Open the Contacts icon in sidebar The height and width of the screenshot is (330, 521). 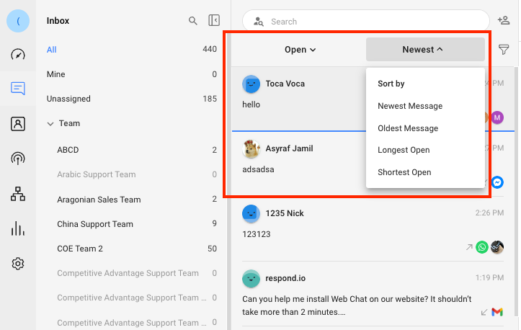click(18, 124)
